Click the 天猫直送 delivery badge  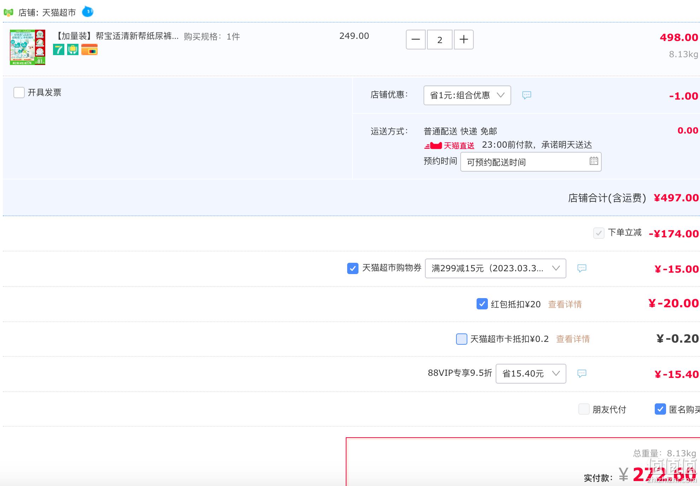[x=449, y=146]
